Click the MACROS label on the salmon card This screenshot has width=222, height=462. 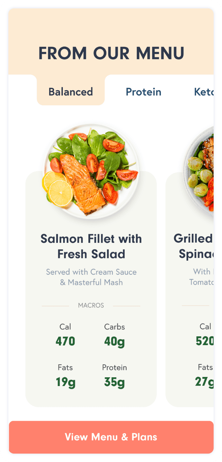[91, 306]
